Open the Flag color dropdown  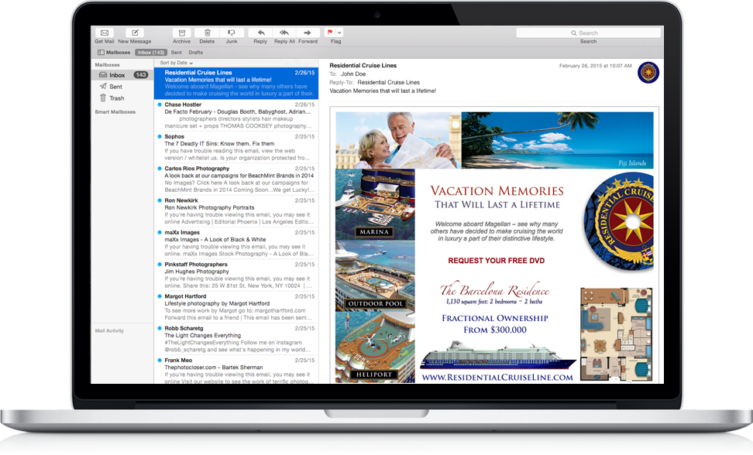point(338,32)
